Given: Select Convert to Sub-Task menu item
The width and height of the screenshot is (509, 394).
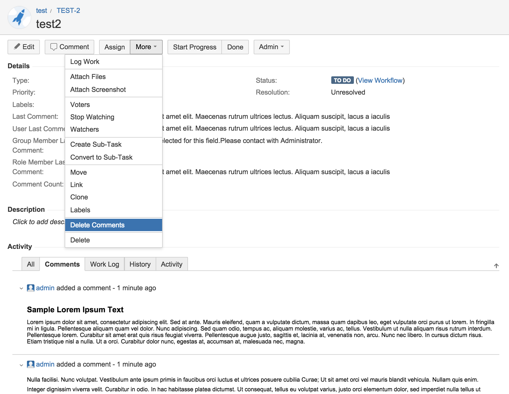Looking at the screenshot, I should pyautogui.click(x=114, y=157).
